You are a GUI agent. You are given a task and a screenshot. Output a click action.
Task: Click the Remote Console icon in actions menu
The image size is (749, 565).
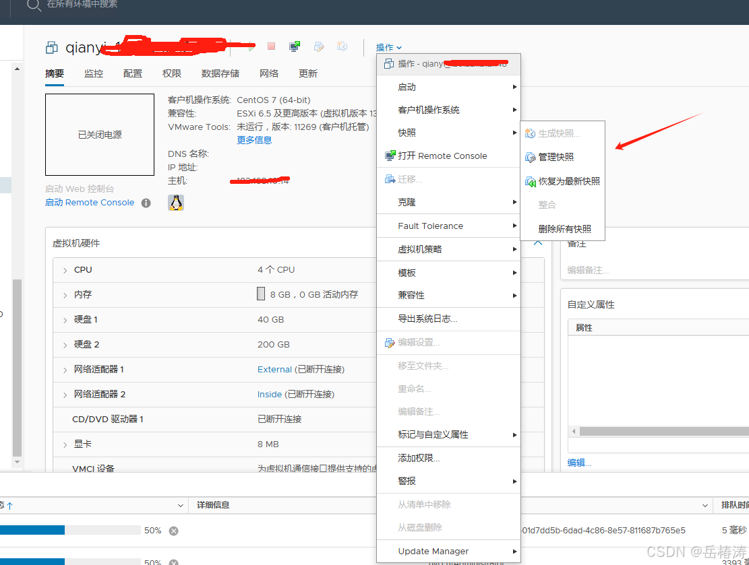click(x=390, y=156)
